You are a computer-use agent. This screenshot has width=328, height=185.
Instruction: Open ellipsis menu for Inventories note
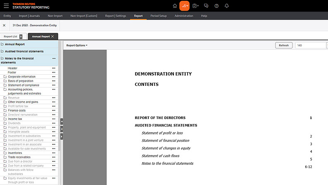(53, 153)
